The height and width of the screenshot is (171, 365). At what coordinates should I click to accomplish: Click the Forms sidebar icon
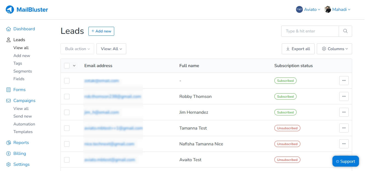8,89
